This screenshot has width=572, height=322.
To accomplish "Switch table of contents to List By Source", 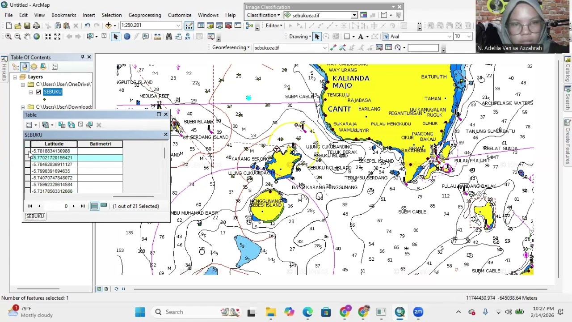I will 25,67.
